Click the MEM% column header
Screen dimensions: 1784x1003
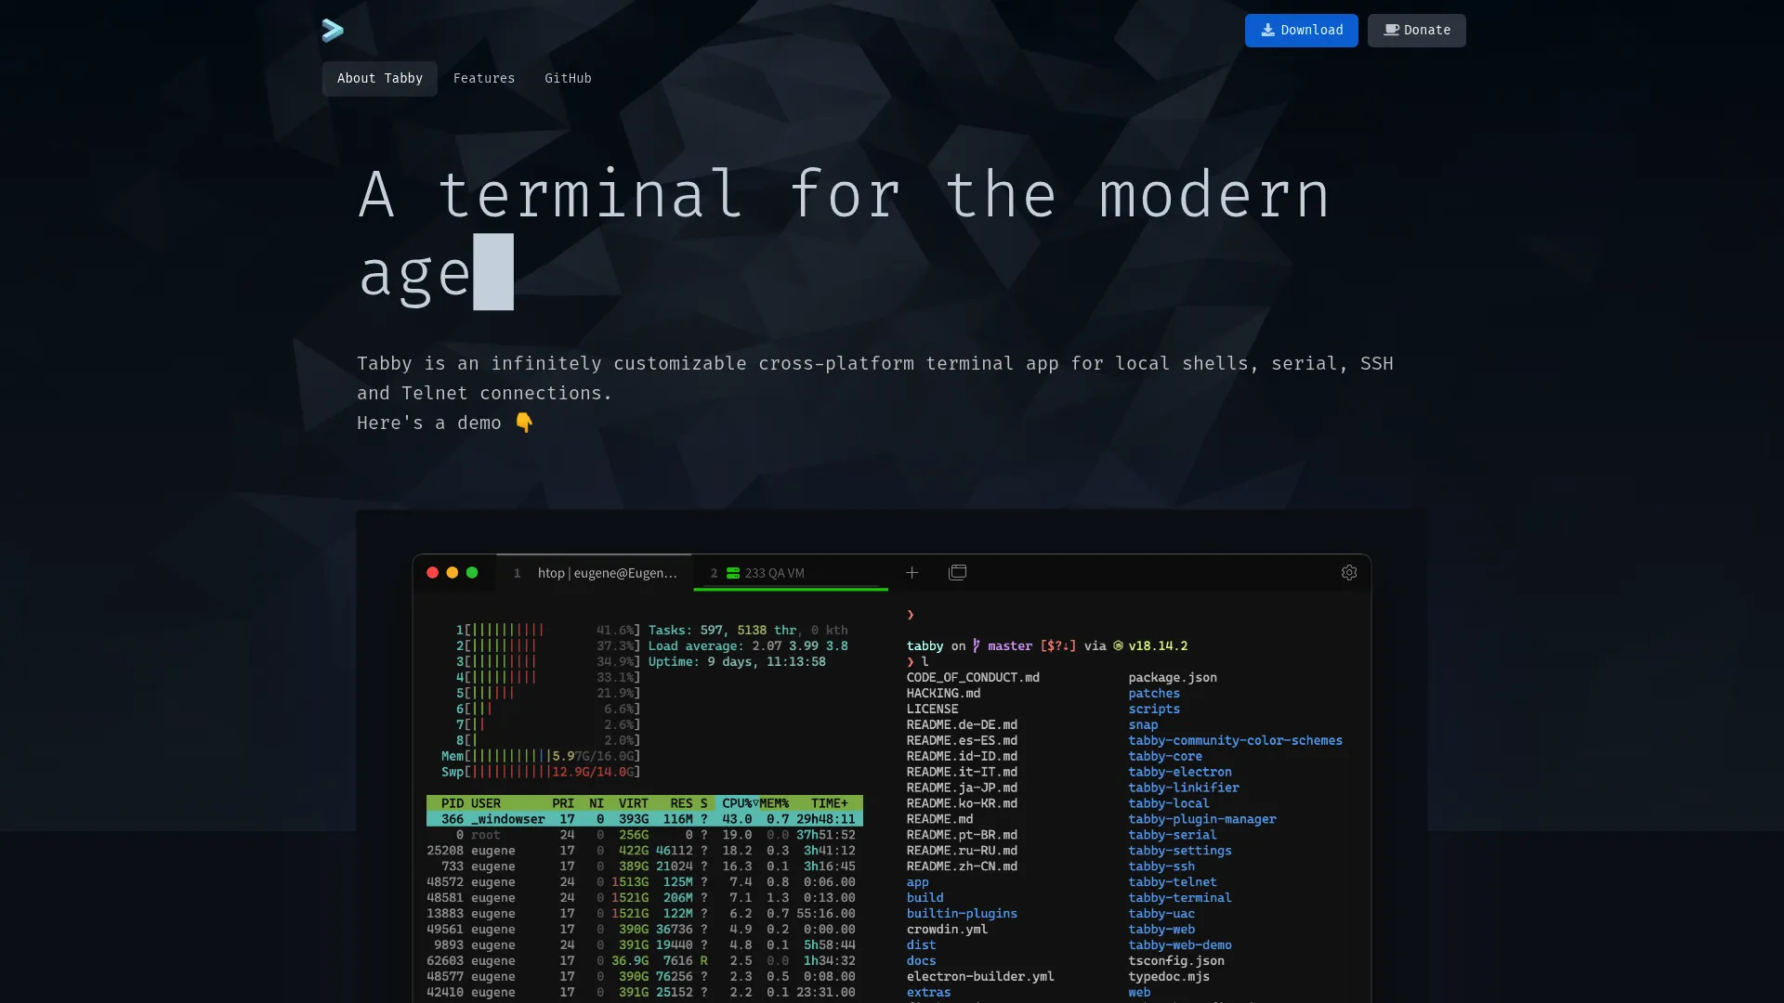(x=774, y=803)
